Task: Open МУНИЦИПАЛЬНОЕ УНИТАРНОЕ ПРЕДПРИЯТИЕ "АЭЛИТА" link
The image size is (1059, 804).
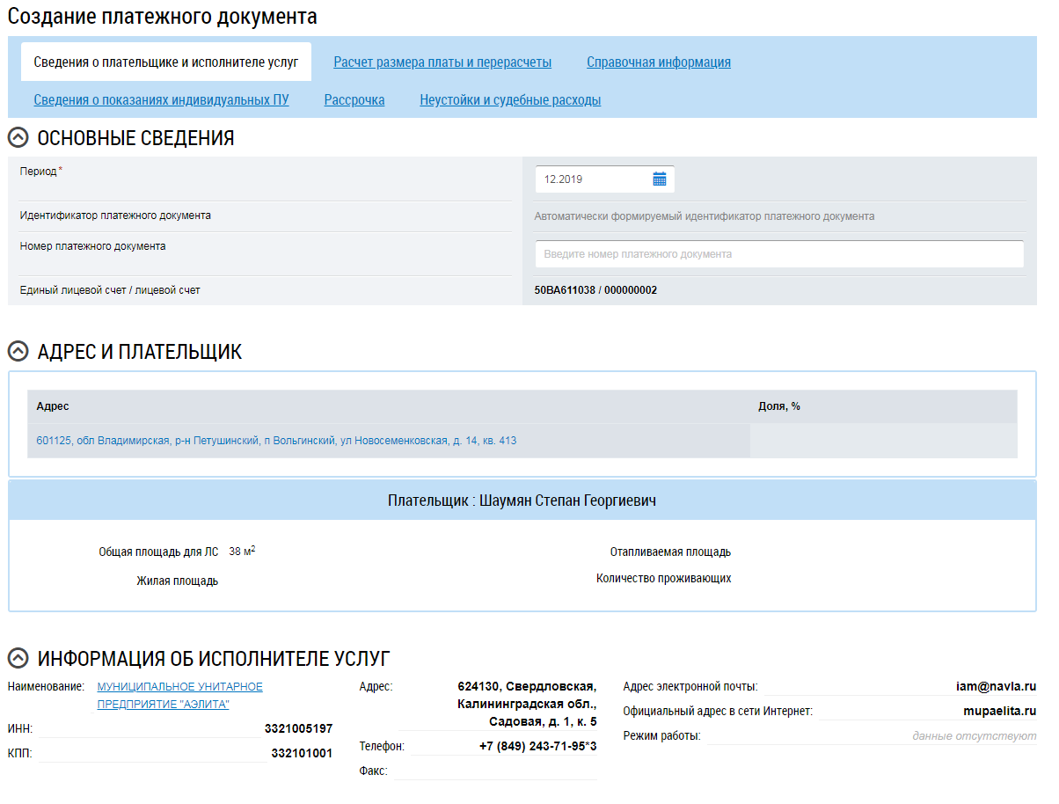Action: (x=179, y=695)
